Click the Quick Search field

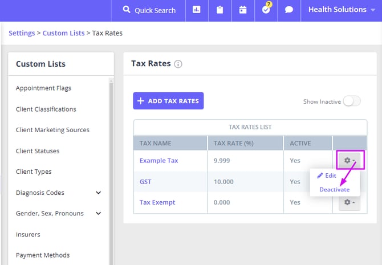pos(150,10)
